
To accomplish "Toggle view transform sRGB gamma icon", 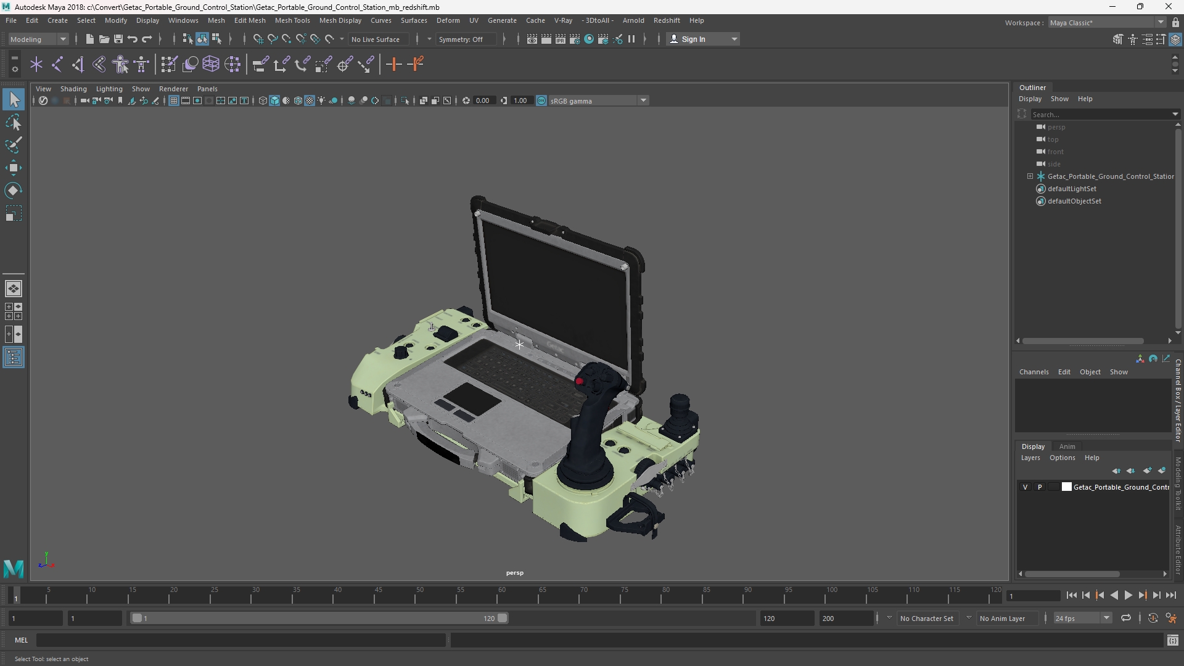I will 541,101.
